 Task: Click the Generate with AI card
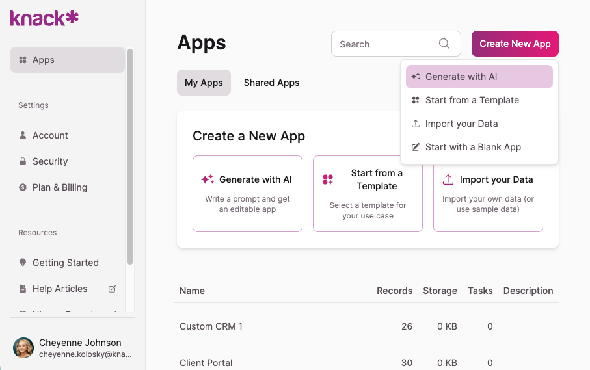[247, 193]
